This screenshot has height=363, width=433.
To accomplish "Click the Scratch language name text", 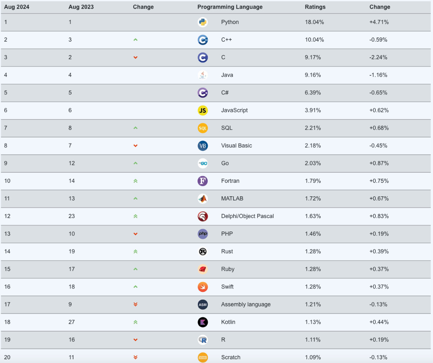I will tap(231, 357).
